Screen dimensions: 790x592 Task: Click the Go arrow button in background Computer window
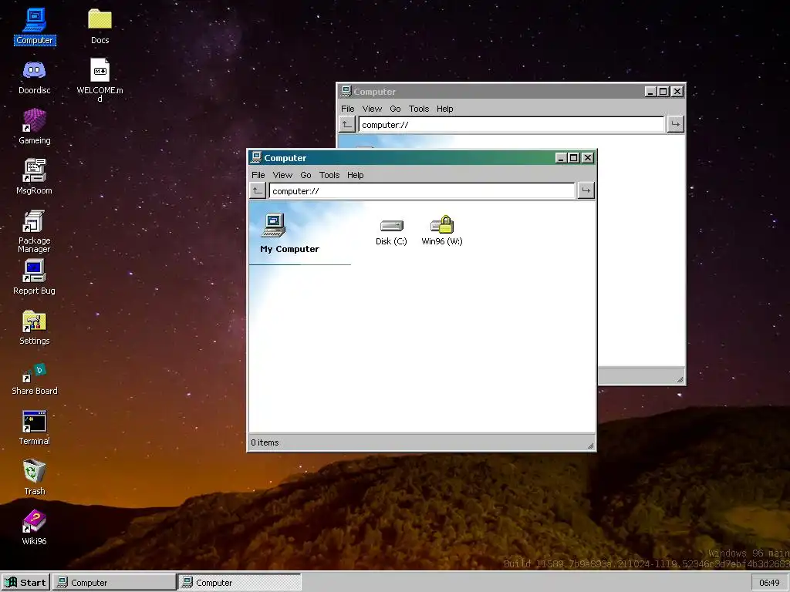(x=675, y=124)
